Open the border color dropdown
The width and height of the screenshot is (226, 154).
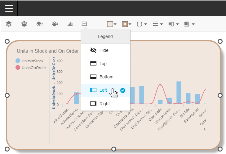(126, 24)
